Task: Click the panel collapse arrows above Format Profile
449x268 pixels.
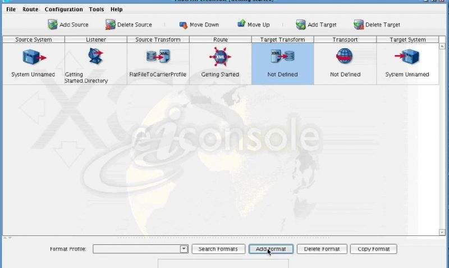Action: tap(7, 238)
